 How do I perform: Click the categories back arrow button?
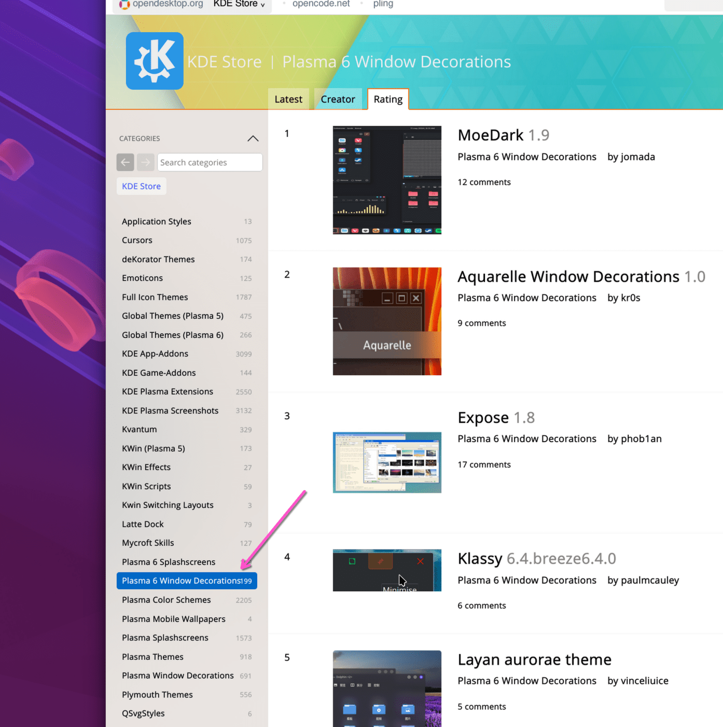click(x=126, y=162)
